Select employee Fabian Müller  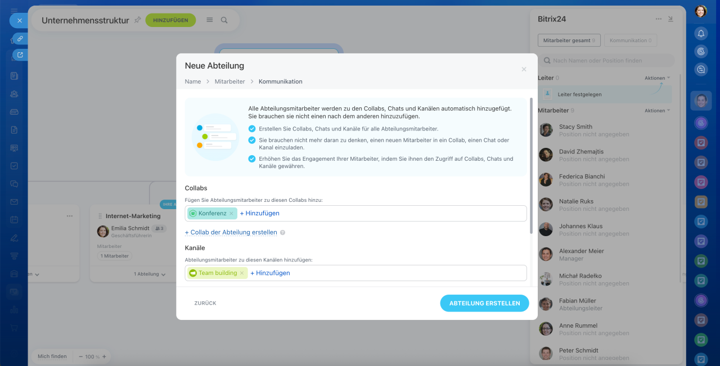(605, 304)
